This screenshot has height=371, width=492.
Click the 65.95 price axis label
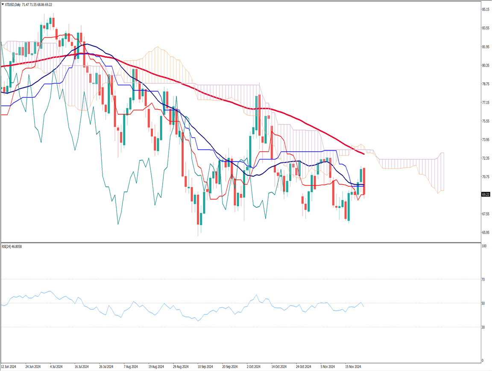485,233
